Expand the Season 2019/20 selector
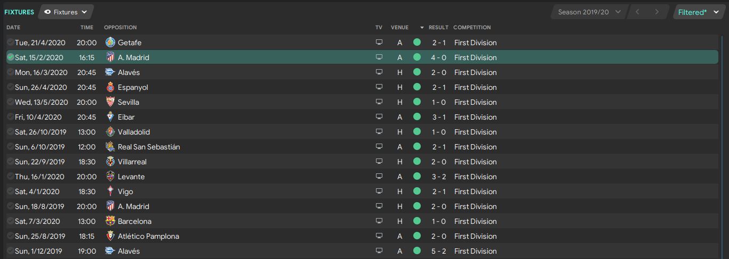Image resolution: width=729 pixels, height=259 pixels. (x=589, y=12)
